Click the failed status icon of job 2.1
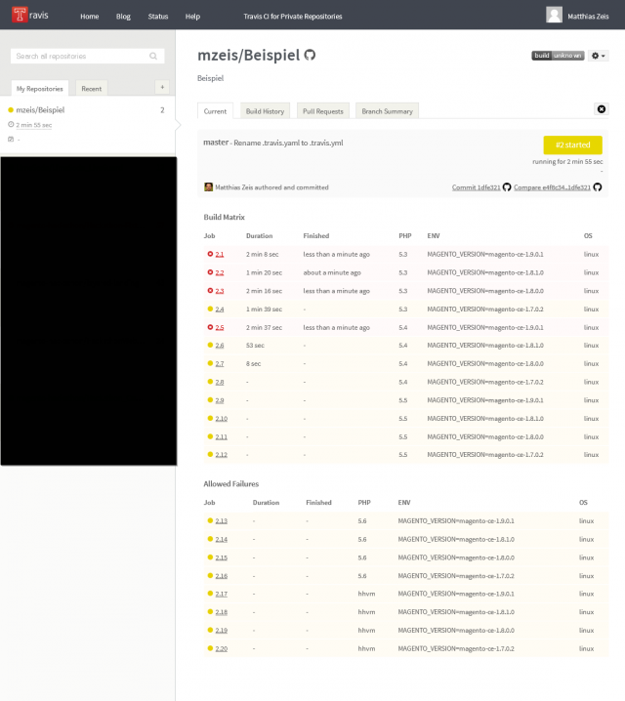Viewport: 625px width, 701px height. click(x=210, y=254)
